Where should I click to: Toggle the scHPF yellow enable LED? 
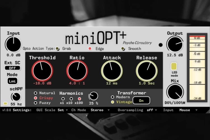click(5, 103)
